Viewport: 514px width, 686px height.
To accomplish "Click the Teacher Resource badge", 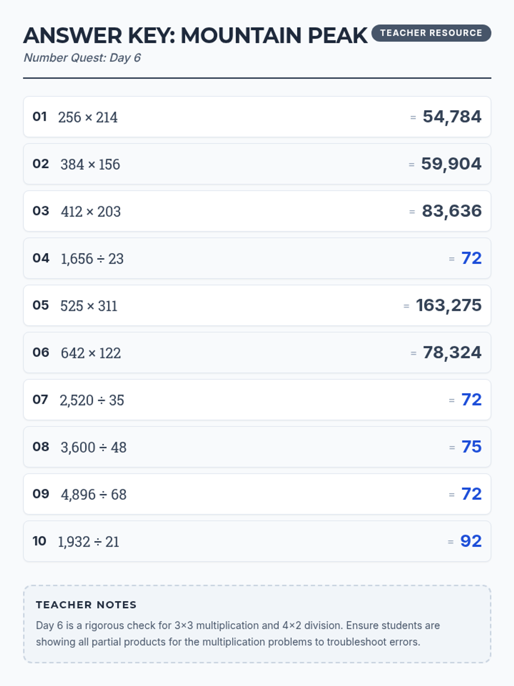I will [x=431, y=33].
